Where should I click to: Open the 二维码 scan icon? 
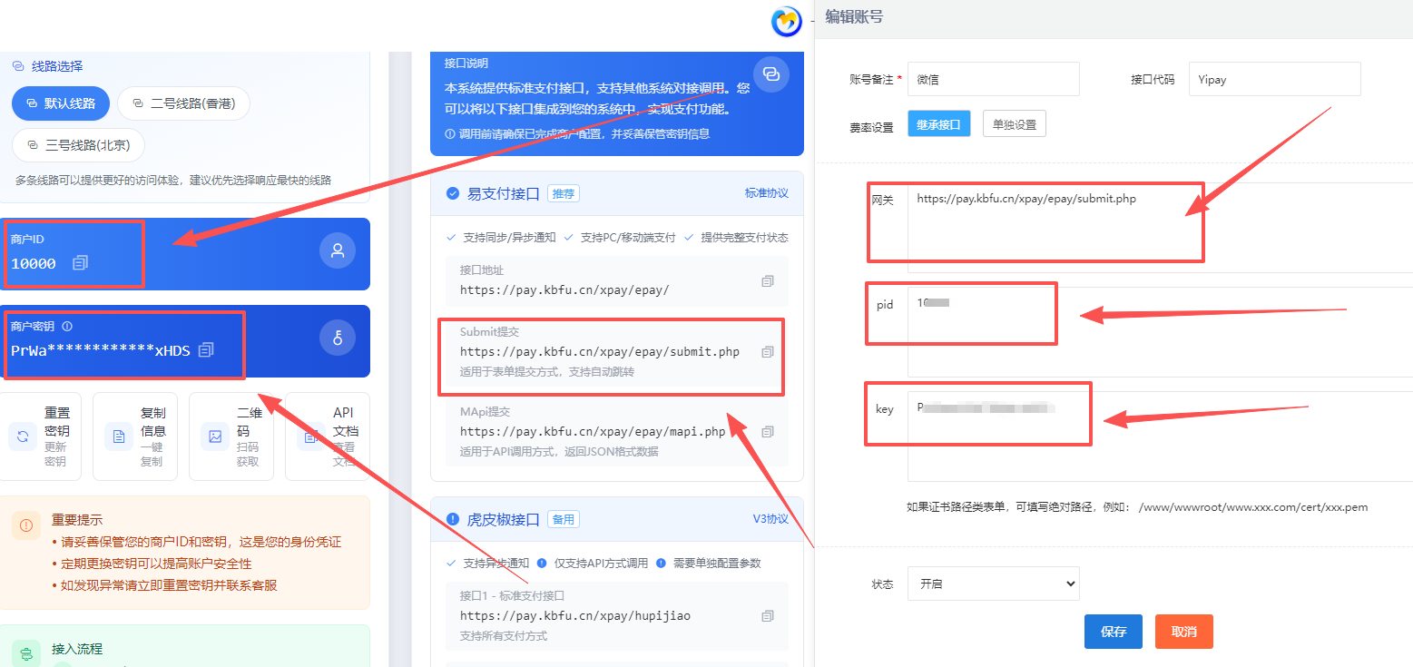[213, 435]
